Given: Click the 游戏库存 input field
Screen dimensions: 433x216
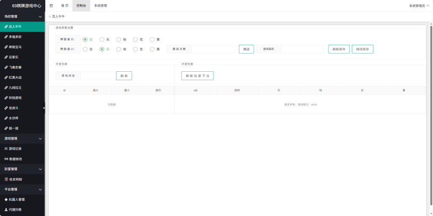Looking at the screenshot, I should tap(302, 49).
